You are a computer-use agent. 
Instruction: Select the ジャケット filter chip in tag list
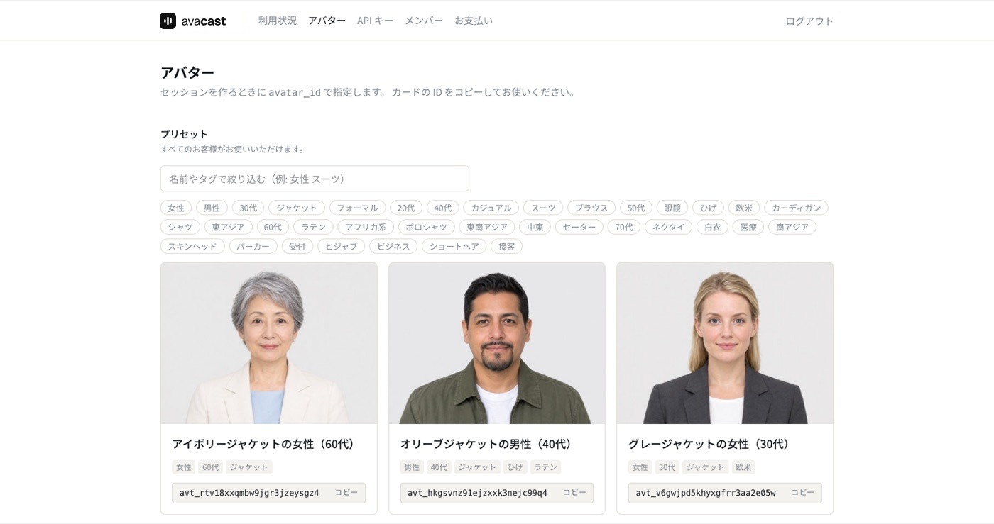pyautogui.click(x=297, y=208)
